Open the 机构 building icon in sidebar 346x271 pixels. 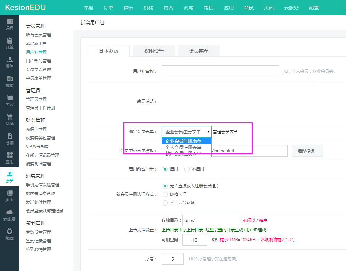(10, 79)
